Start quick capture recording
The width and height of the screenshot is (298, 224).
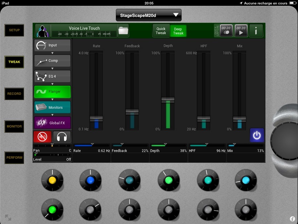click(226, 31)
